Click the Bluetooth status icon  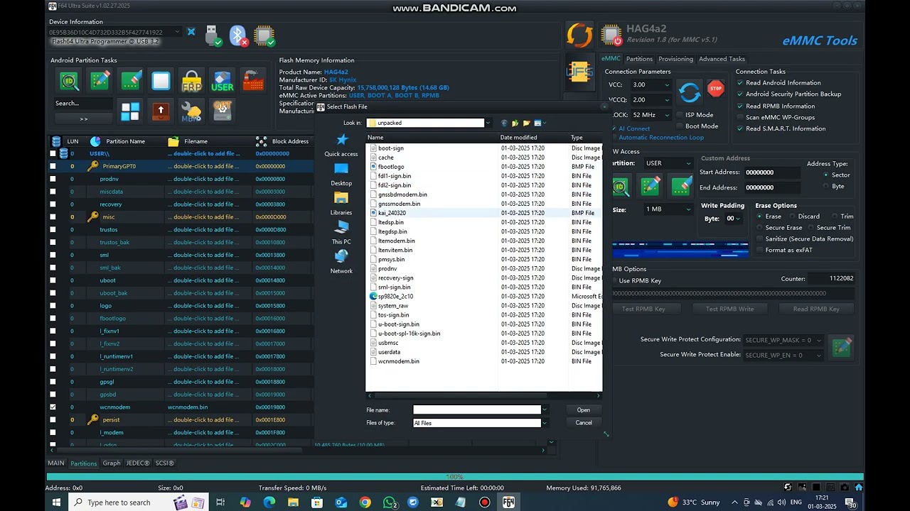(x=238, y=35)
